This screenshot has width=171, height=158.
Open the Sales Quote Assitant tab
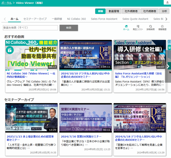point(135,19)
